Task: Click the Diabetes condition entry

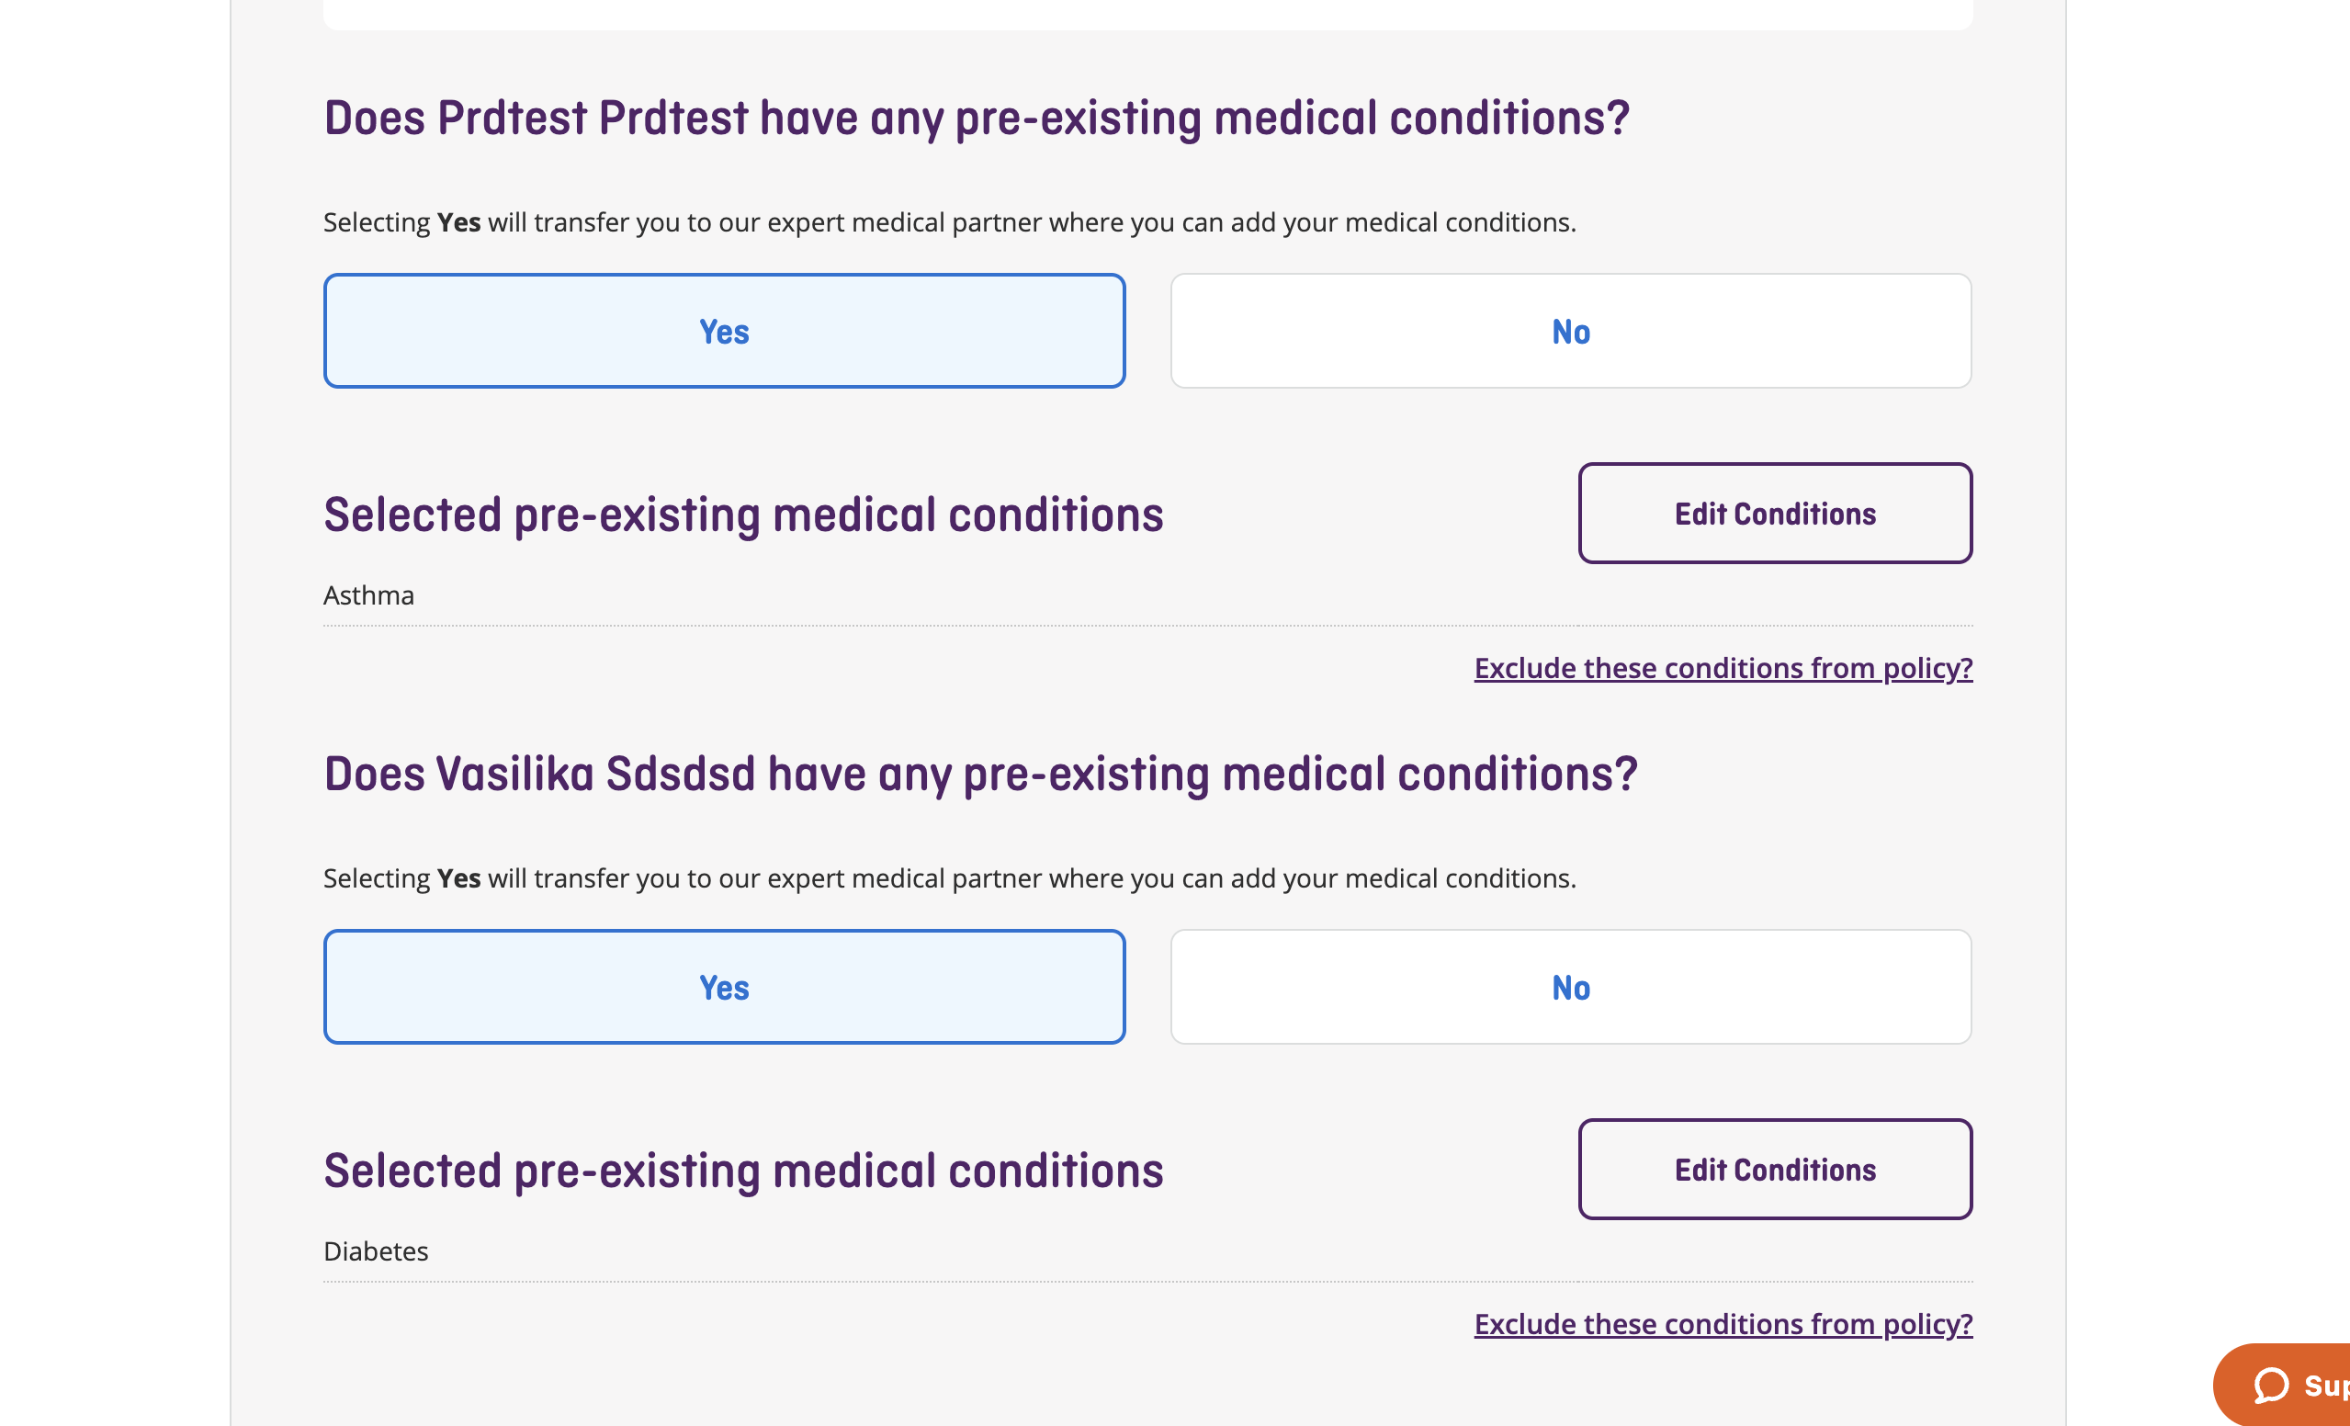Action: point(376,1251)
